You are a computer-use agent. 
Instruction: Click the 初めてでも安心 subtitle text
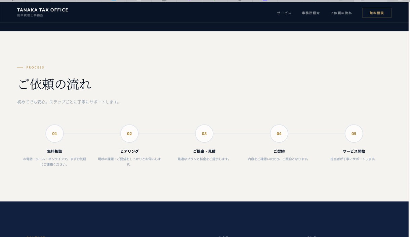click(x=69, y=102)
